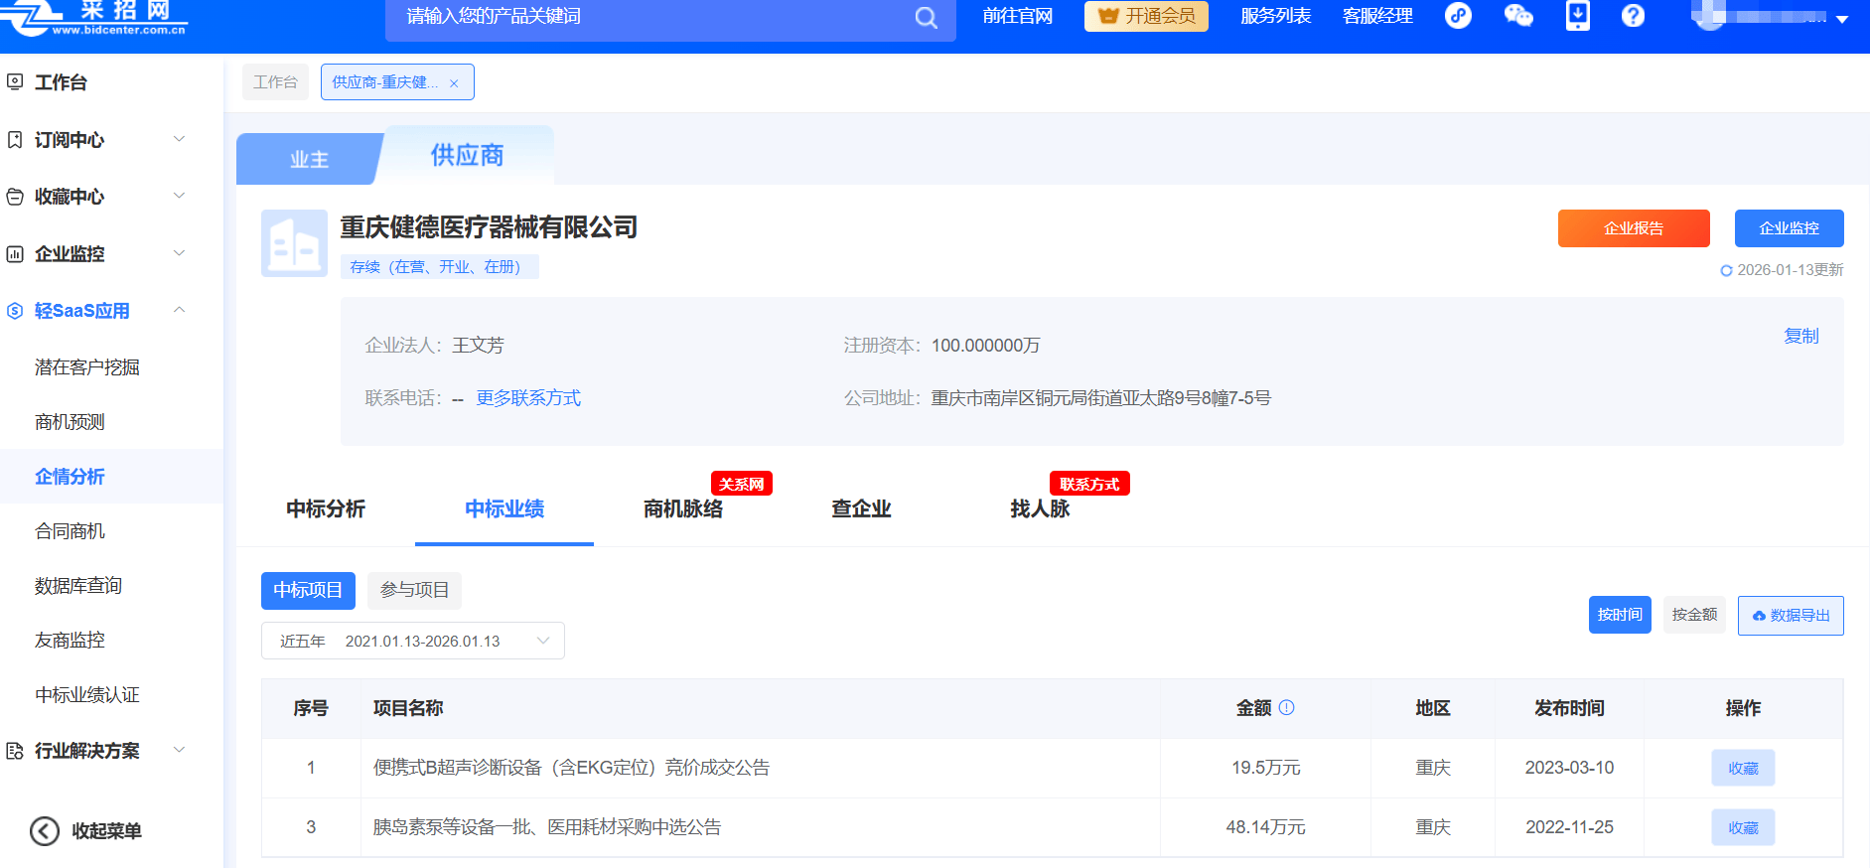This screenshot has height=868, width=1870.
Task: Click the 企业报告 button
Action: (x=1634, y=228)
